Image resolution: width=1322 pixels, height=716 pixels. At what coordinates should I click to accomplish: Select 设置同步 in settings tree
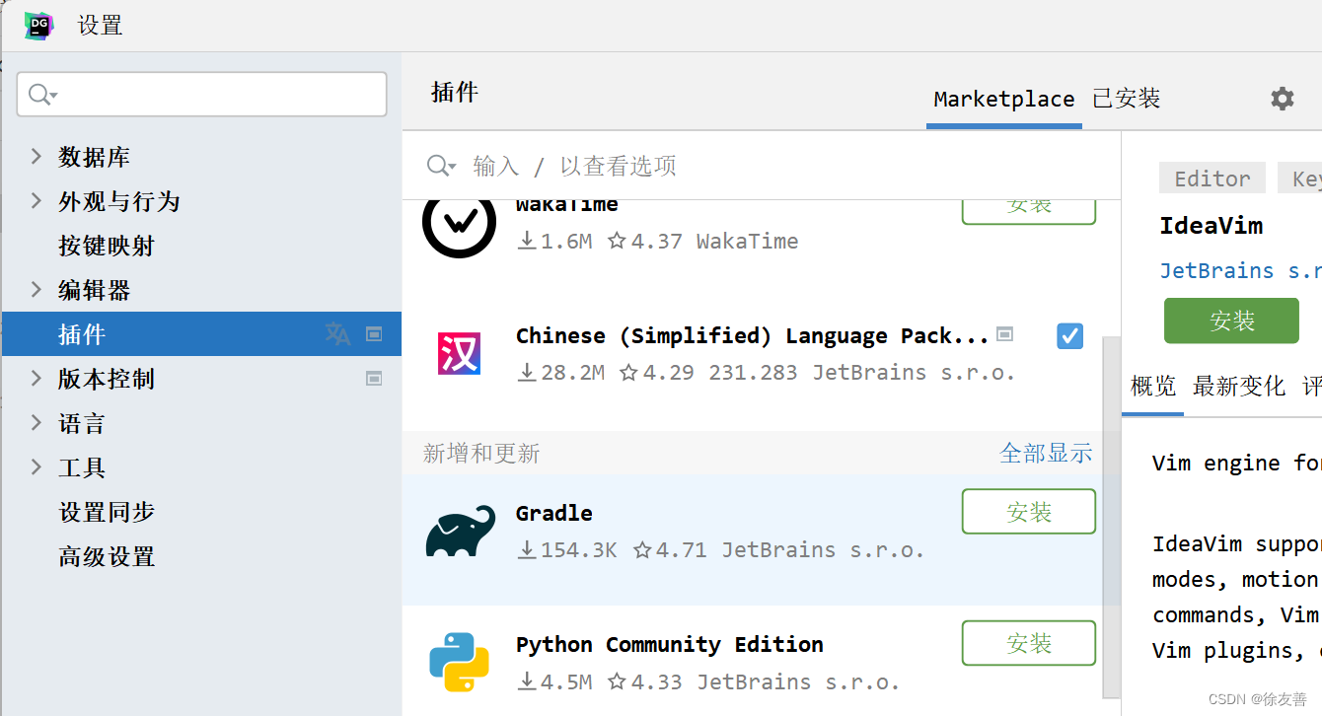(x=107, y=511)
